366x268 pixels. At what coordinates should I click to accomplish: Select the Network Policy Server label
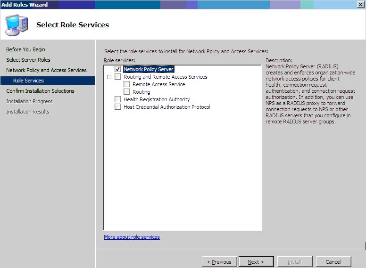(x=149, y=69)
